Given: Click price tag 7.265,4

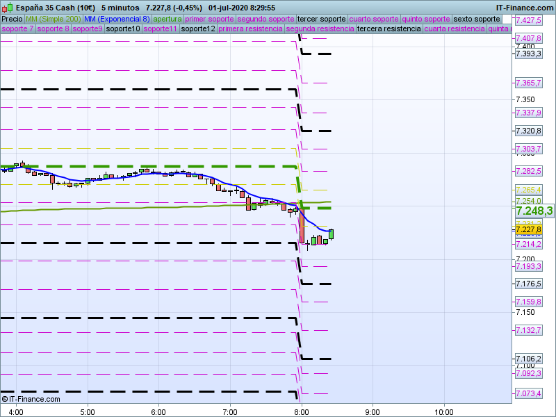Looking at the screenshot, I should (528, 190).
